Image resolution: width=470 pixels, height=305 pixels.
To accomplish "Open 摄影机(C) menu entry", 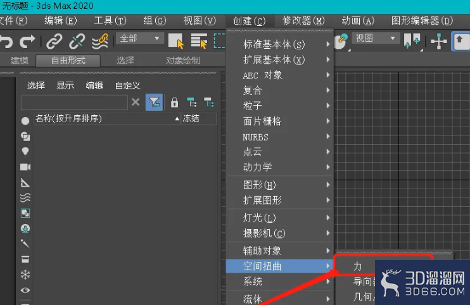I will pos(280,233).
